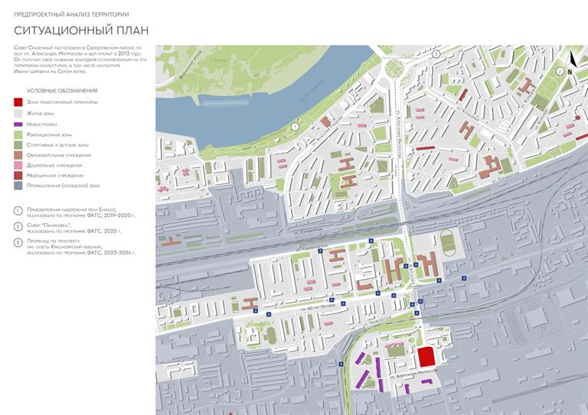Click the circled 3 beside Променад entry
The height and width of the screenshot is (415, 588).
pos(18,243)
